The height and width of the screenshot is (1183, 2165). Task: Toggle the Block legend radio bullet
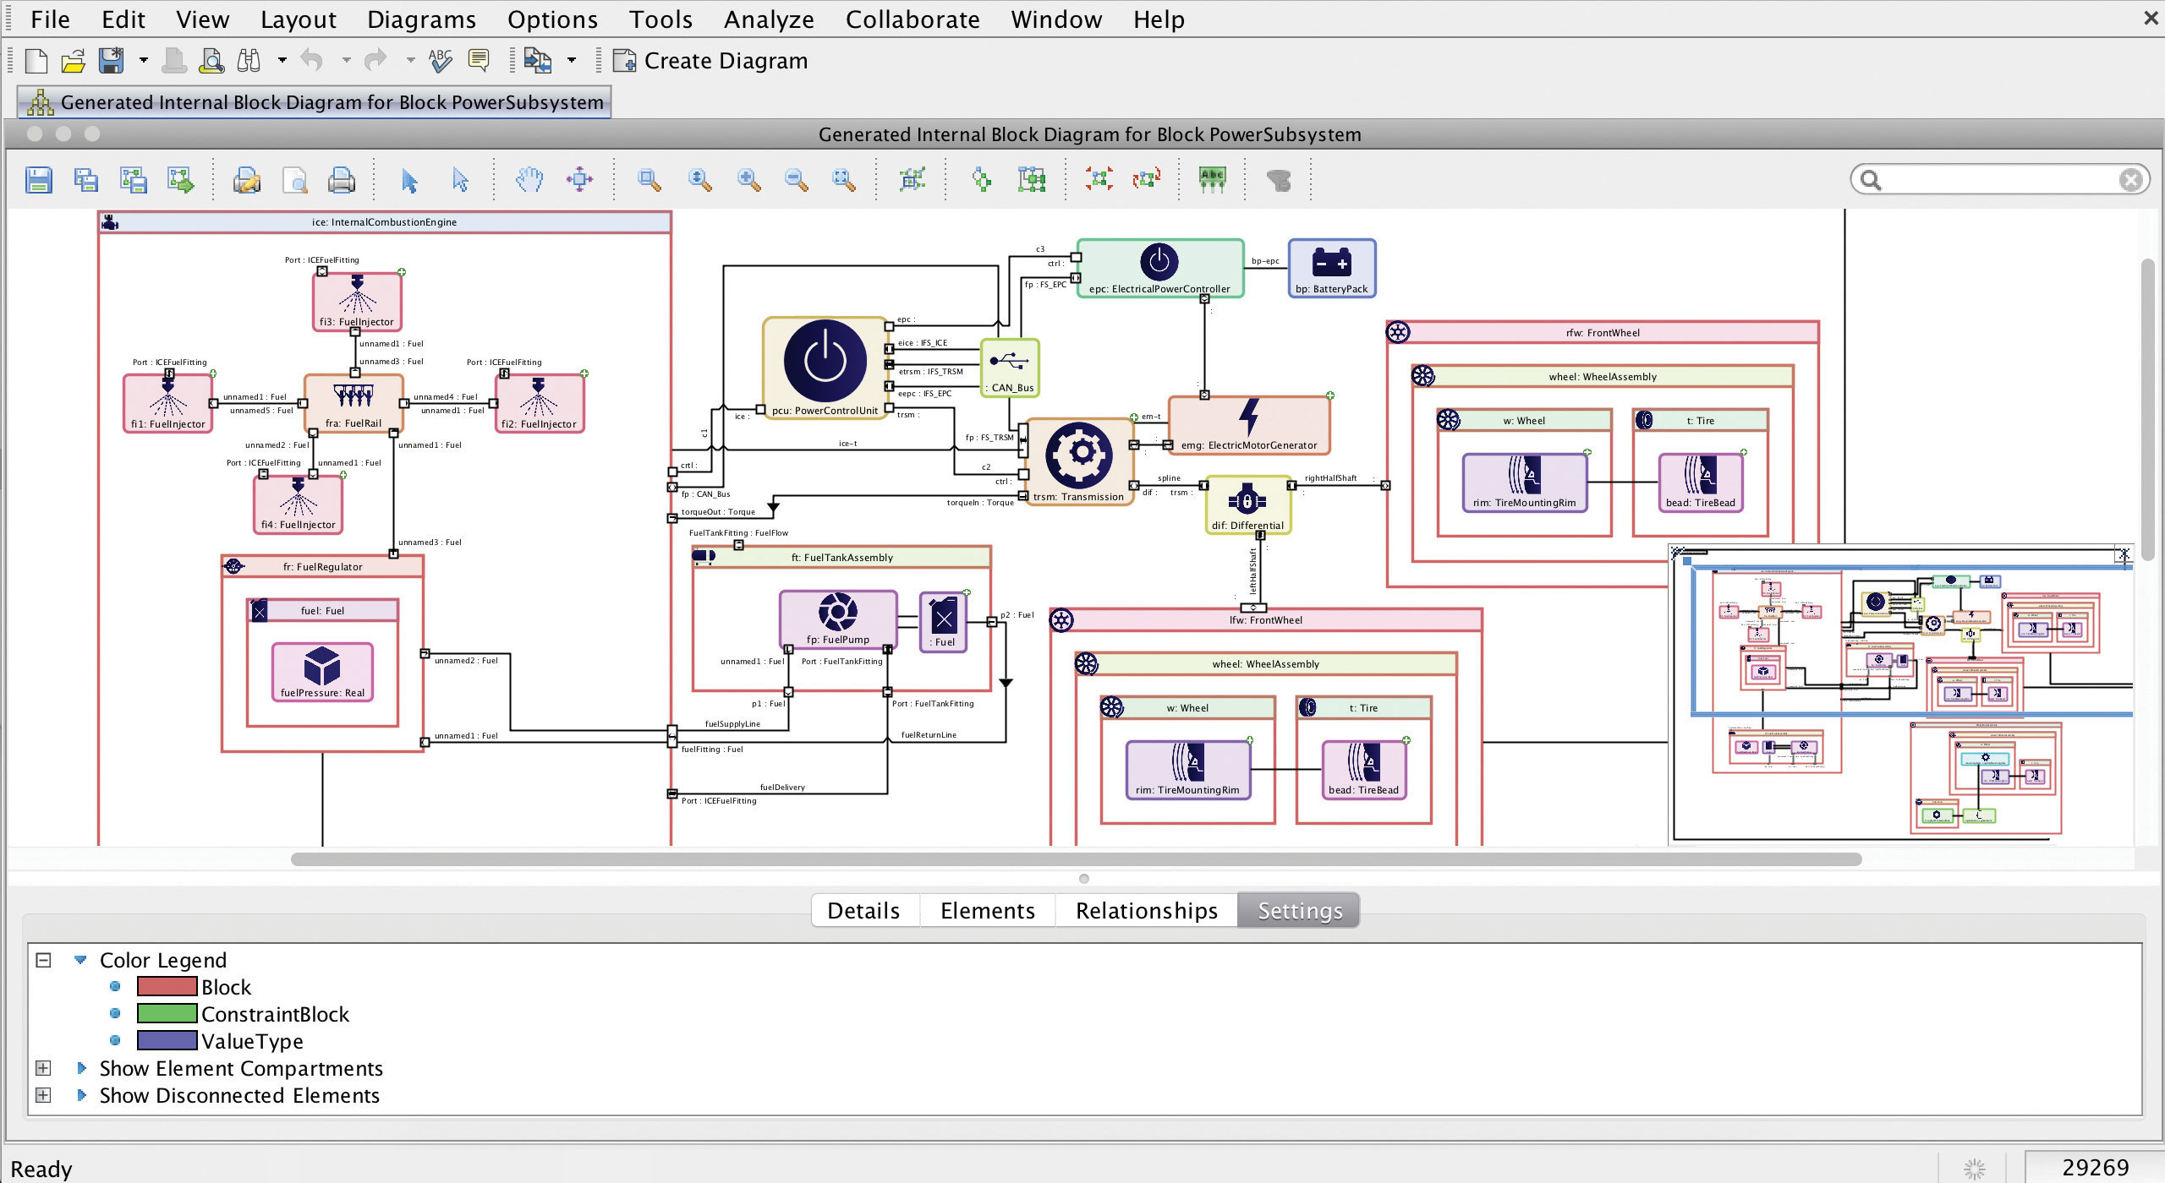[x=116, y=986]
